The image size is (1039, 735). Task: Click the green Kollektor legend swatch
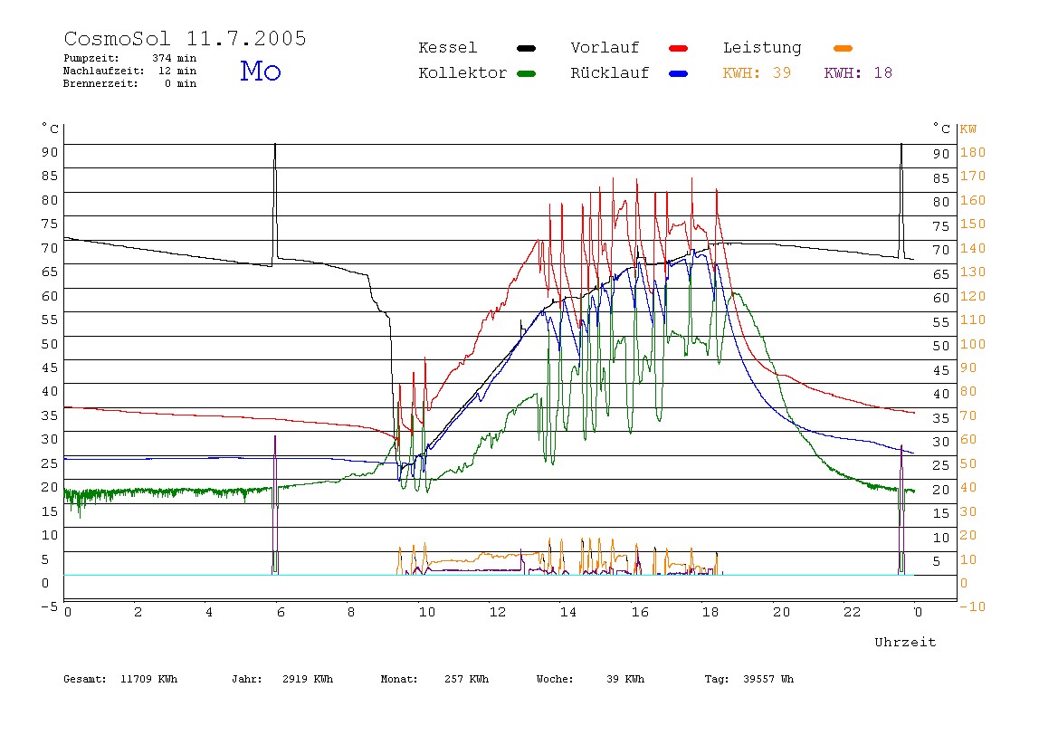pyautogui.click(x=526, y=73)
